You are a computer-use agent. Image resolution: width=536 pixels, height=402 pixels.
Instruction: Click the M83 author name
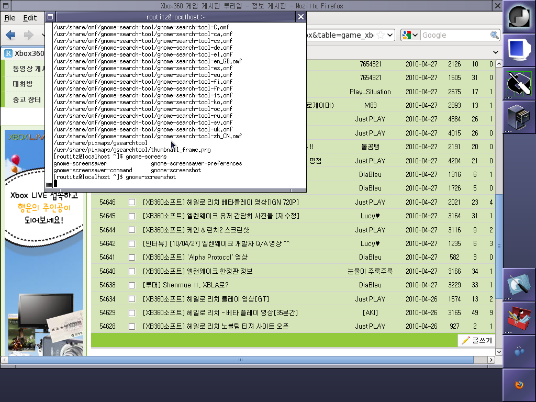(370, 105)
